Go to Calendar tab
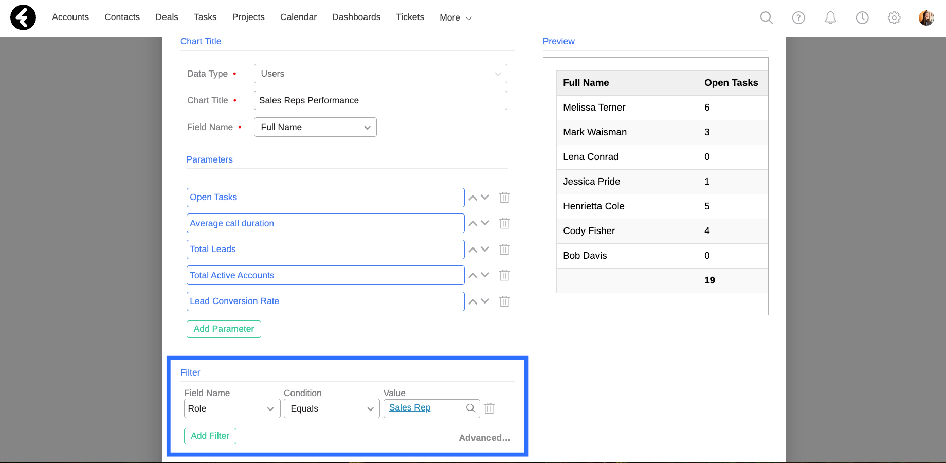Image resolution: width=946 pixels, height=463 pixels. pyautogui.click(x=298, y=17)
